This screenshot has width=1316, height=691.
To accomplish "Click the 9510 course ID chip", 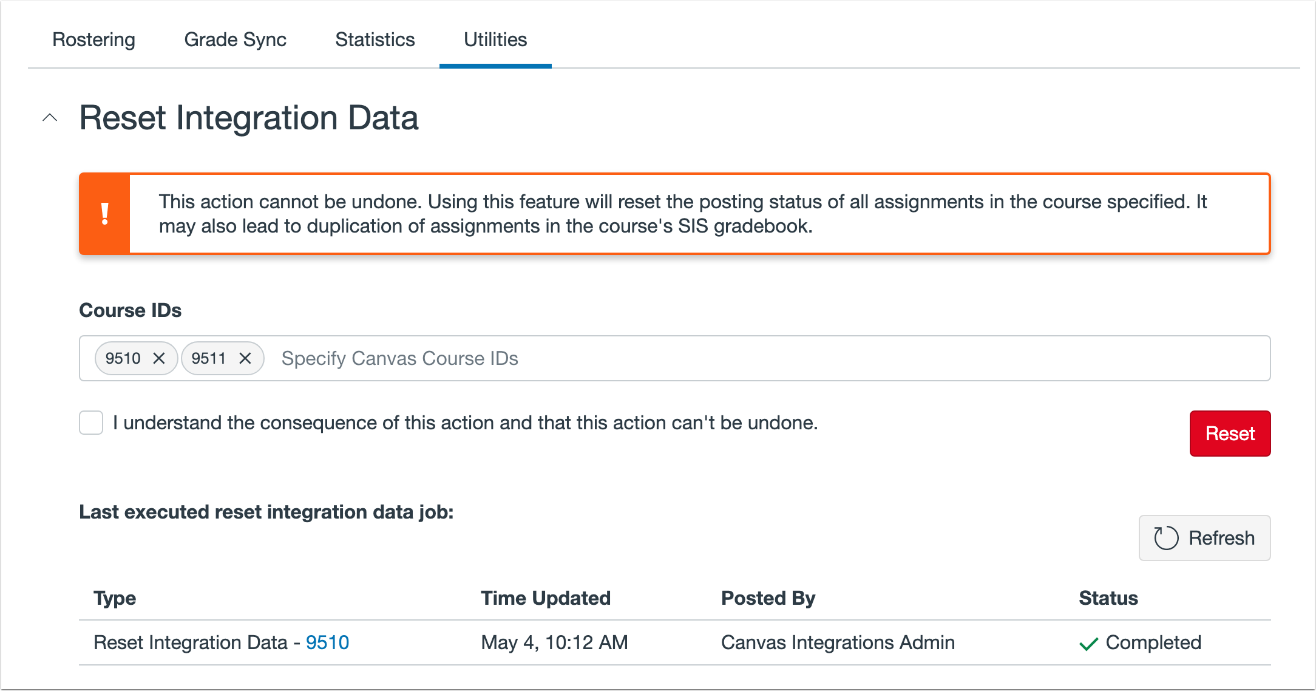I will coord(123,358).
